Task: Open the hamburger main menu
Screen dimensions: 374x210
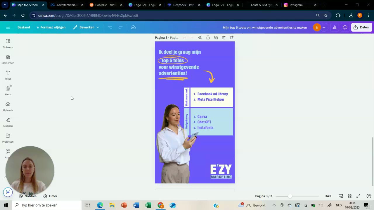Action: click(x=8, y=27)
